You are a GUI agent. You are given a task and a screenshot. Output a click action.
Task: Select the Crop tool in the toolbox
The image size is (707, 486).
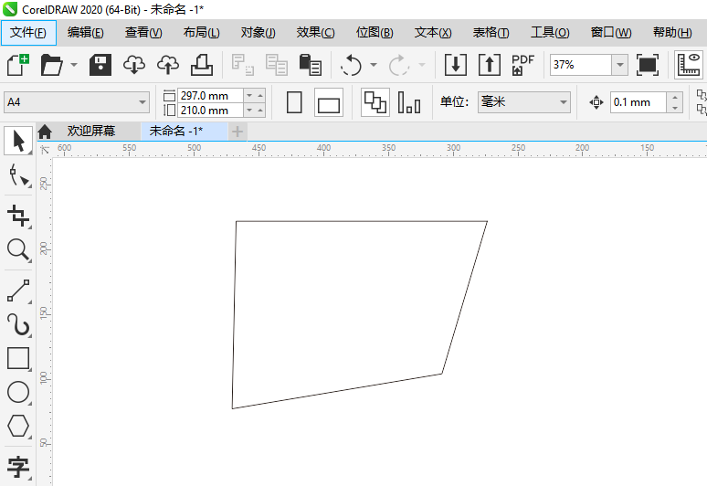[x=18, y=216]
